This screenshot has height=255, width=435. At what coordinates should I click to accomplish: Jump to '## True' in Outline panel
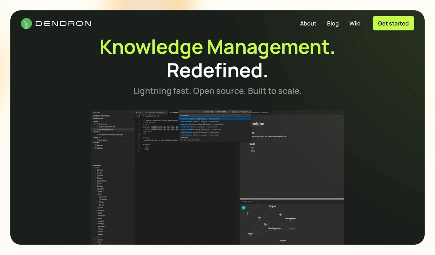click(x=100, y=145)
